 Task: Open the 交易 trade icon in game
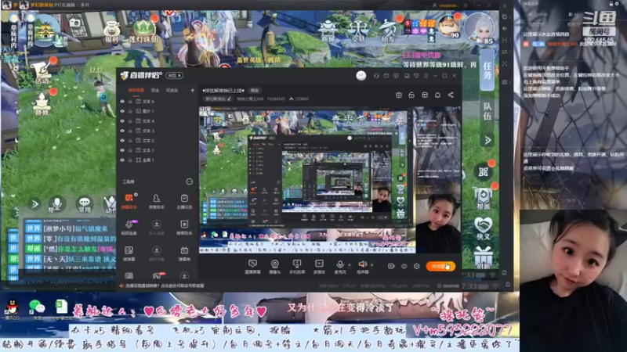[358, 31]
